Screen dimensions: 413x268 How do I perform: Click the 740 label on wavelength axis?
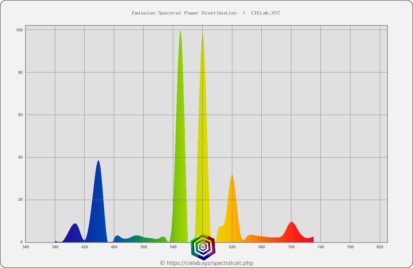pos(321,247)
